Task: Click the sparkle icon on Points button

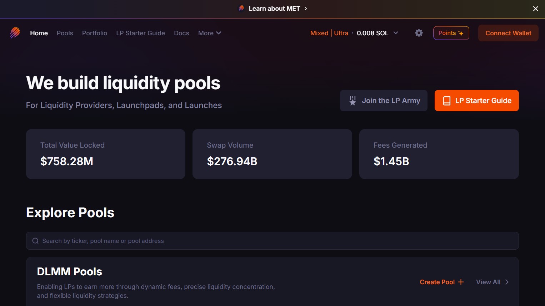Action: point(461,33)
